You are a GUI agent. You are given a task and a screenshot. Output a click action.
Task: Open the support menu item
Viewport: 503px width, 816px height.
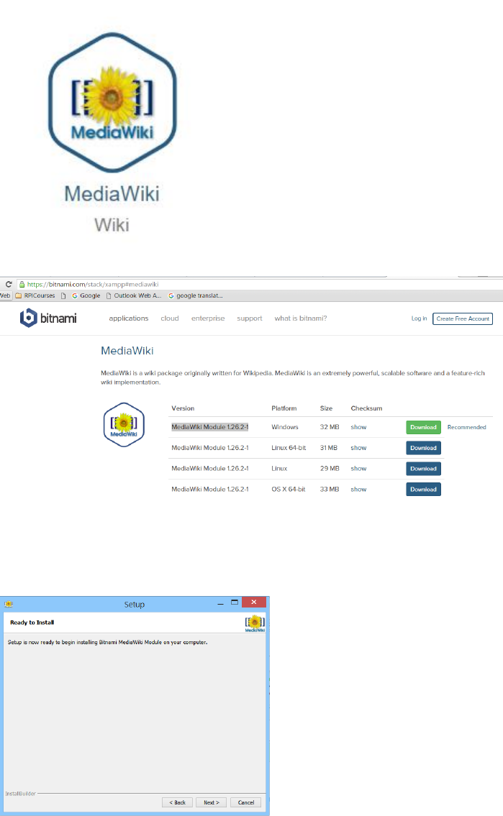(250, 318)
